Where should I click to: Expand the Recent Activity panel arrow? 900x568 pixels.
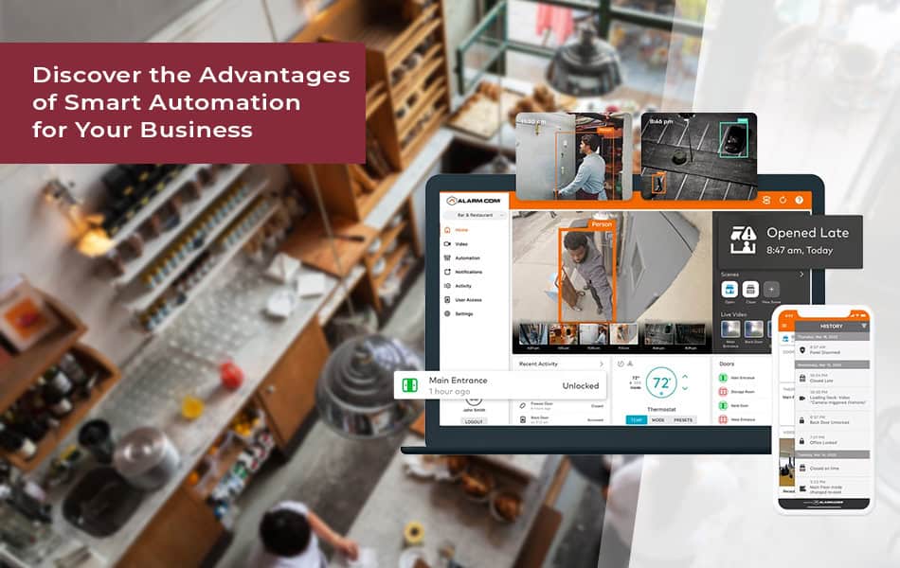tap(601, 364)
